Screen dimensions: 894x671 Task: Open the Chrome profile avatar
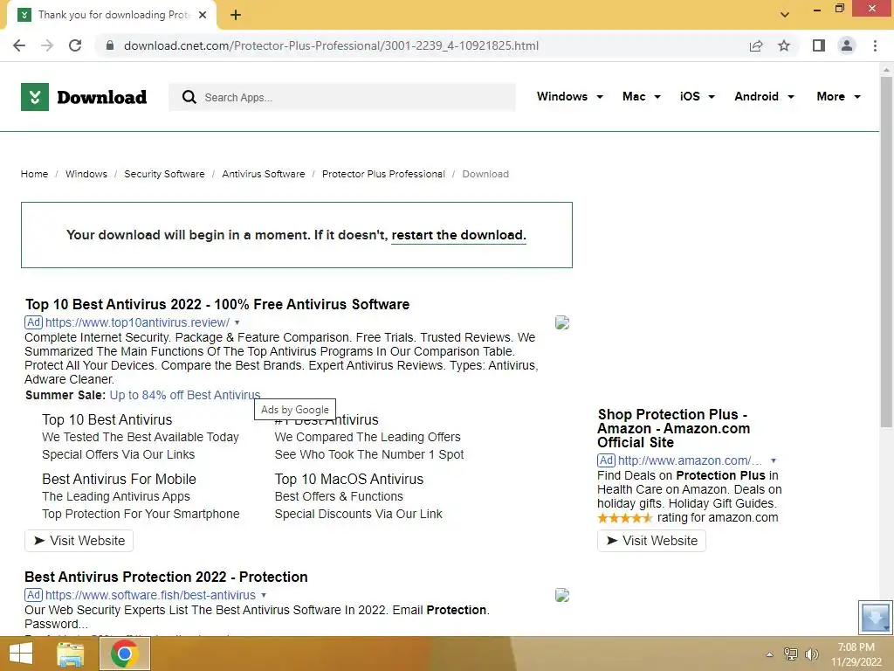tap(847, 45)
